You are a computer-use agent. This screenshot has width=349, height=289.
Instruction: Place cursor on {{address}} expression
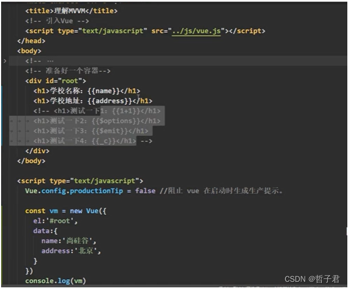pyautogui.click(x=110, y=101)
